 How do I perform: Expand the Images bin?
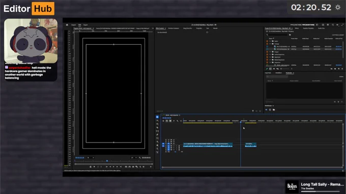(x=270, y=52)
